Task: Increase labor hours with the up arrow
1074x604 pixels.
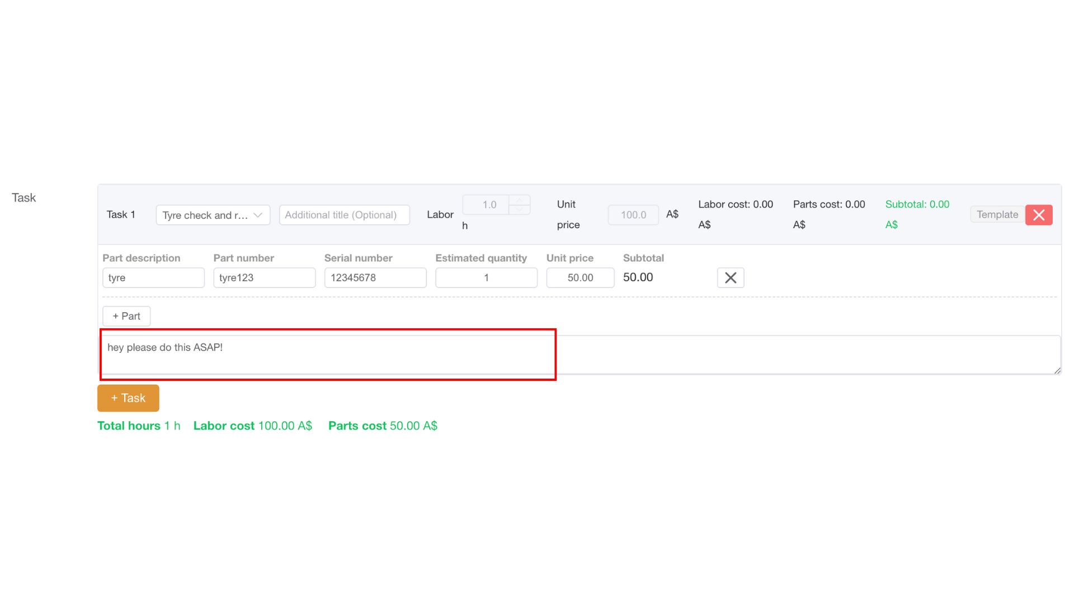Action: pyautogui.click(x=520, y=199)
